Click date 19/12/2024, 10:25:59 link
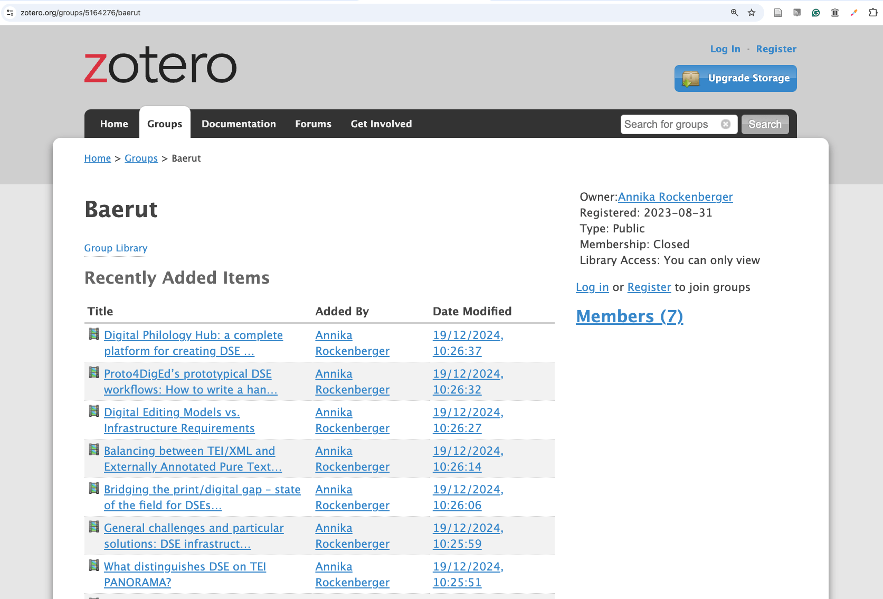The image size is (883, 599). [x=468, y=536]
